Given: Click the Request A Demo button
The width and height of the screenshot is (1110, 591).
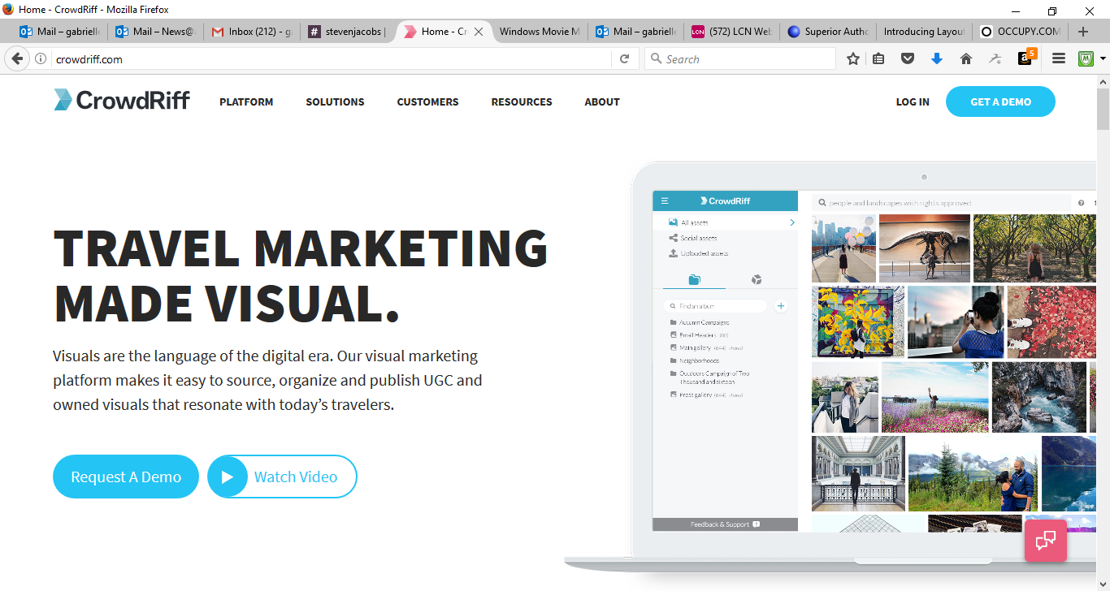Looking at the screenshot, I should point(126,477).
